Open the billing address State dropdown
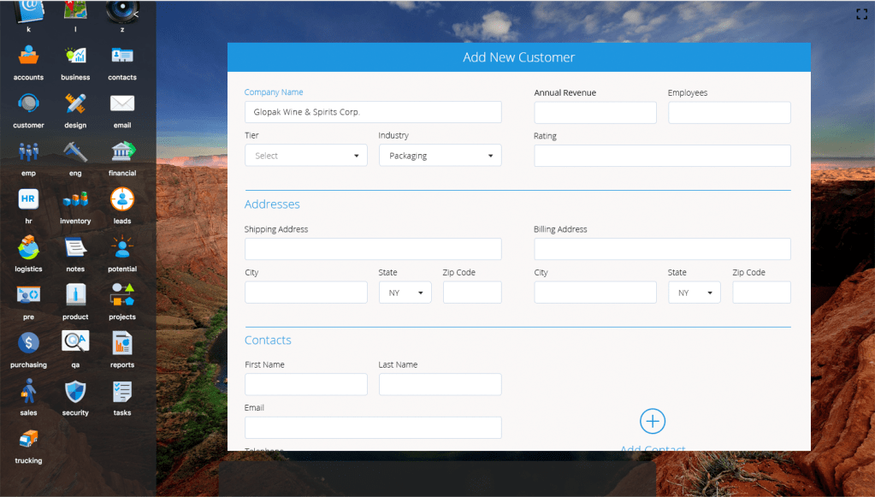 click(694, 293)
